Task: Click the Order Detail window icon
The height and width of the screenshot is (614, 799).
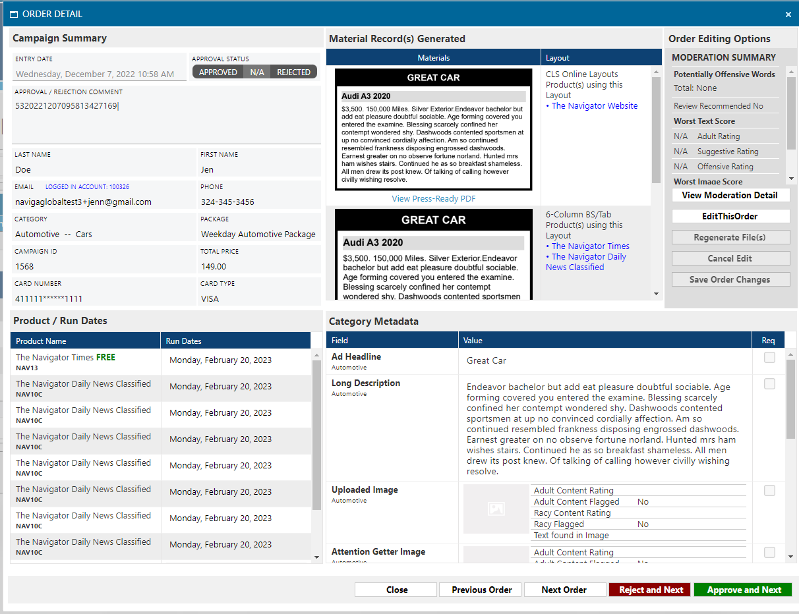Action: 13,14
